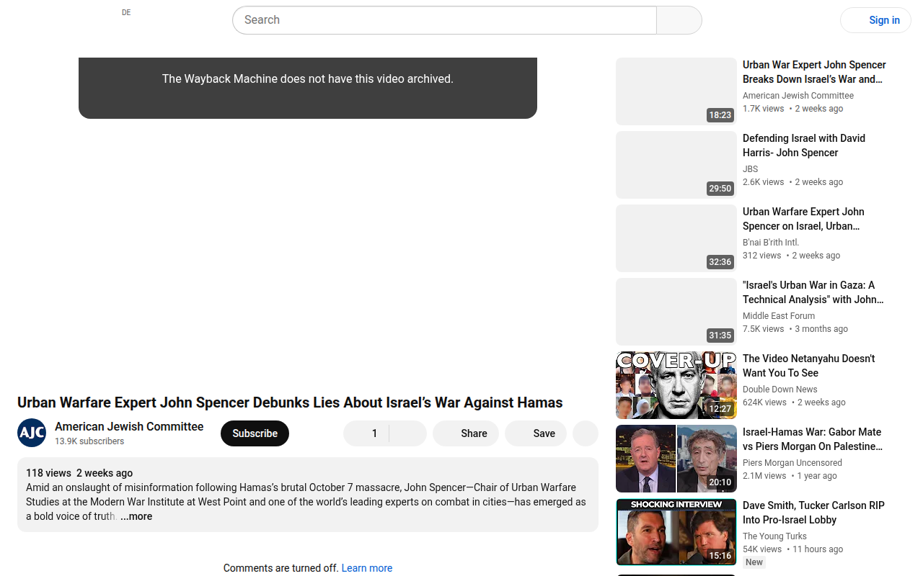923x576 pixels.
Task: Click the search button beside the search box
Action: [679, 20]
